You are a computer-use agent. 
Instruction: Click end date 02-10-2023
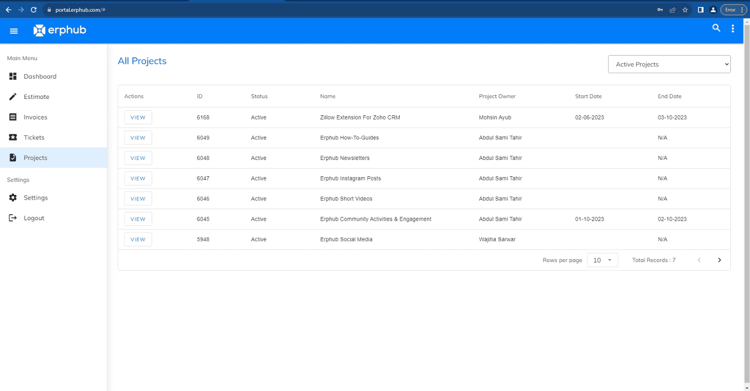click(672, 219)
